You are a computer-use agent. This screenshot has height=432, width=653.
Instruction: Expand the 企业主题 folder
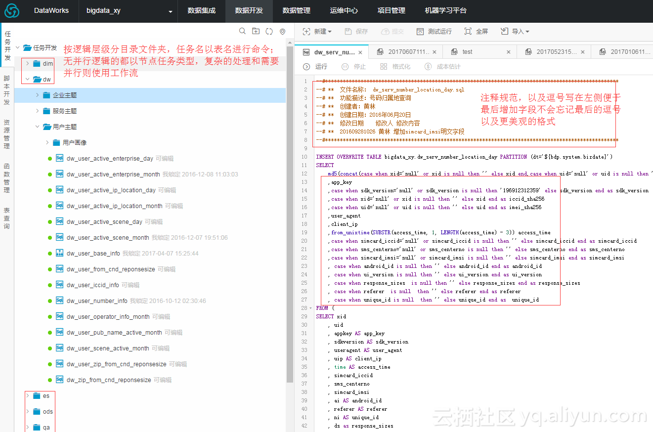point(37,95)
